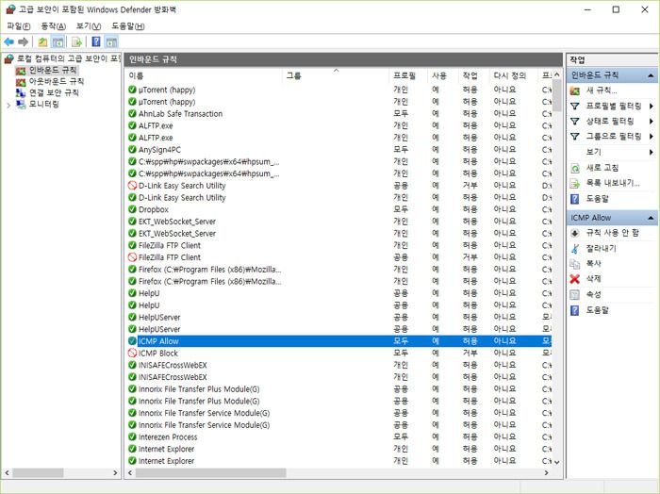
Task: Click the blue Help question mark toolbar icon
Action: (96, 41)
